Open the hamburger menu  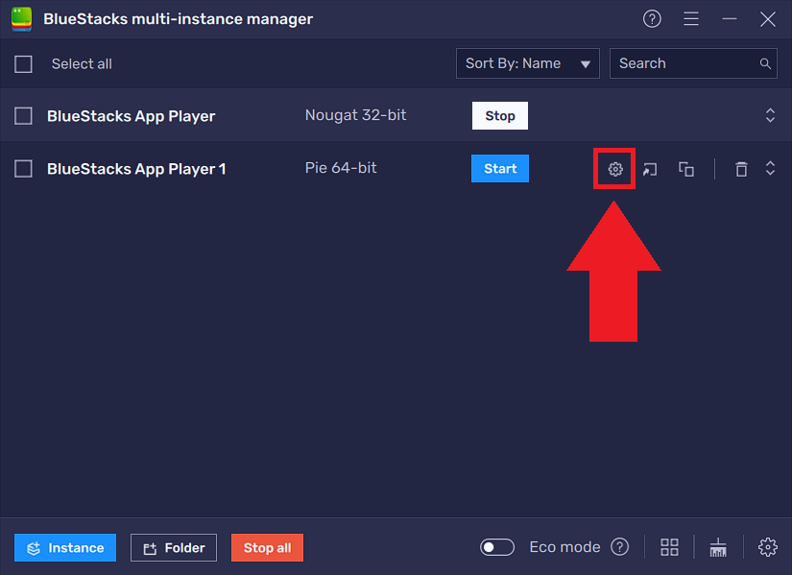690,18
